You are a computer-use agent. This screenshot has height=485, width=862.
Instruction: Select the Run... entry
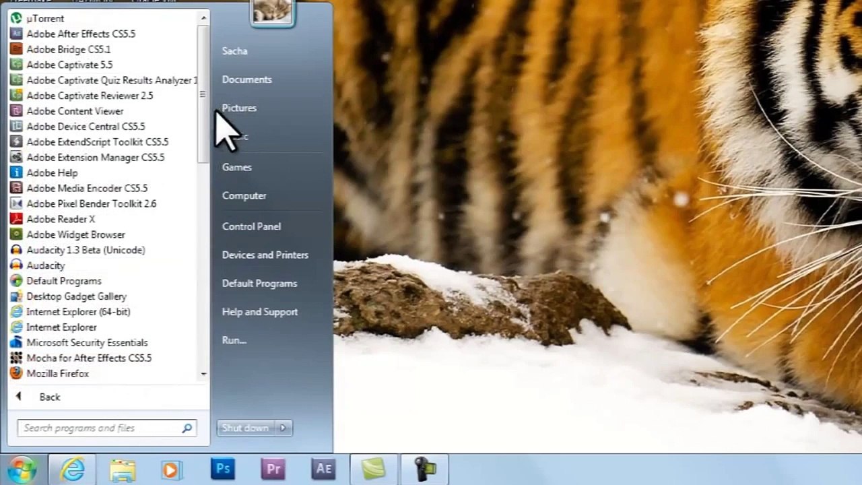(x=234, y=340)
